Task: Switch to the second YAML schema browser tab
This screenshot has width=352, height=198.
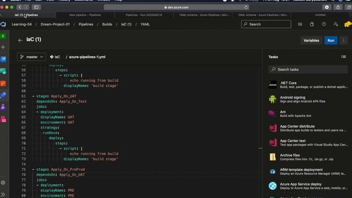Action: 263,15
